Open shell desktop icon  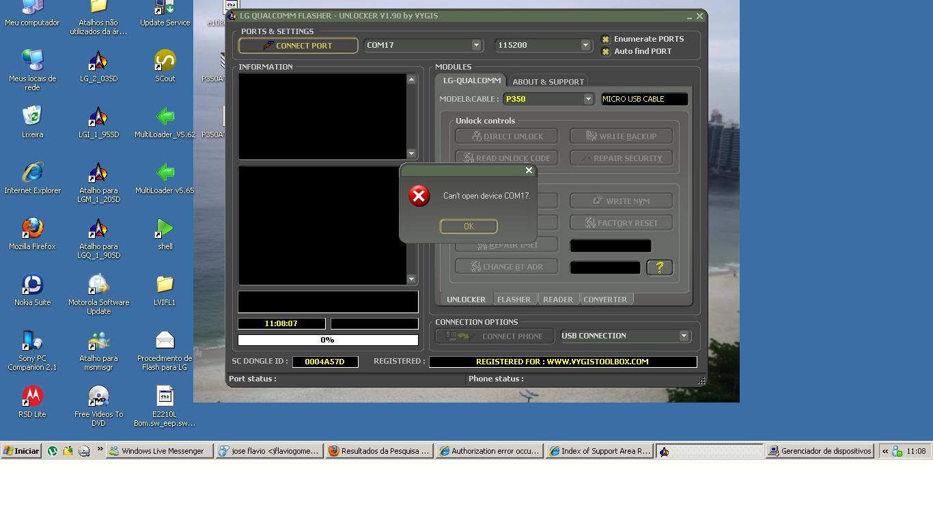pyautogui.click(x=165, y=233)
